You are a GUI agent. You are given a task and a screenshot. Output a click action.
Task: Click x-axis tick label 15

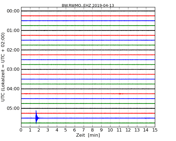(x=155, y=130)
